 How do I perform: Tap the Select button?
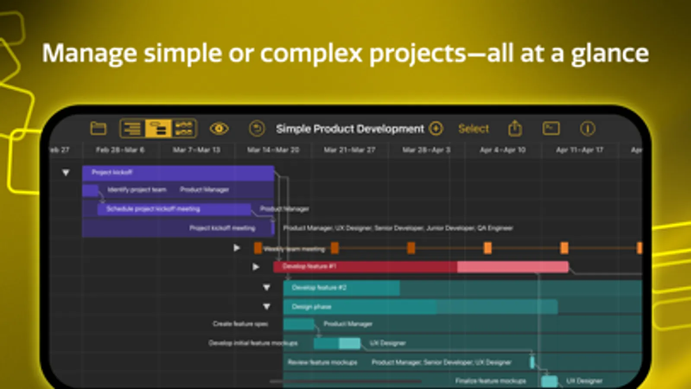coord(473,128)
